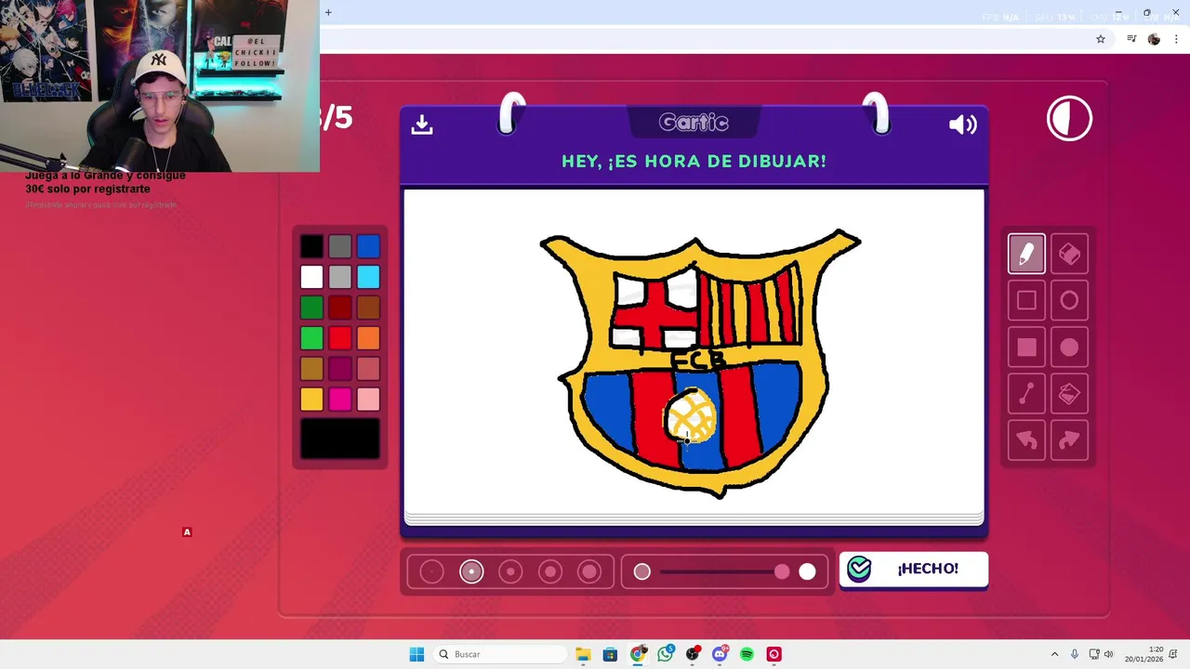Open WhatsApp from the taskbar
This screenshot has width=1190, height=669.
(665, 654)
